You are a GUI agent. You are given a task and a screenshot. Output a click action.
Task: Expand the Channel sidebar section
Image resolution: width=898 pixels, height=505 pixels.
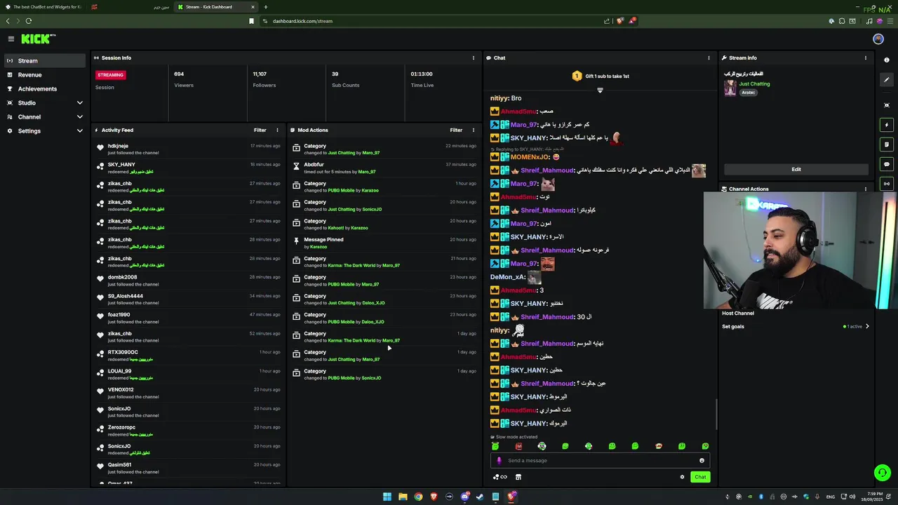point(80,117)
